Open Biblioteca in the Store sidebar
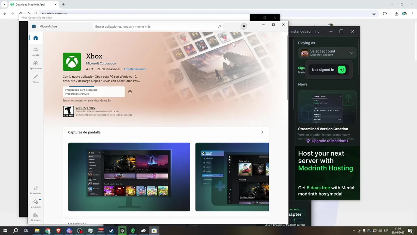 click(36, 217)
